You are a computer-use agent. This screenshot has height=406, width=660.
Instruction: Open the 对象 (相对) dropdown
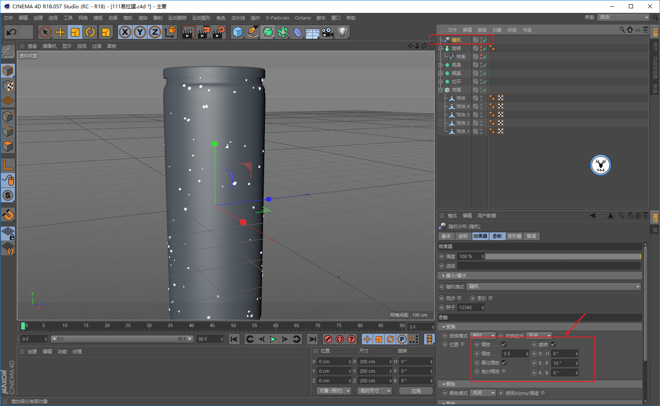click(334, 391)
